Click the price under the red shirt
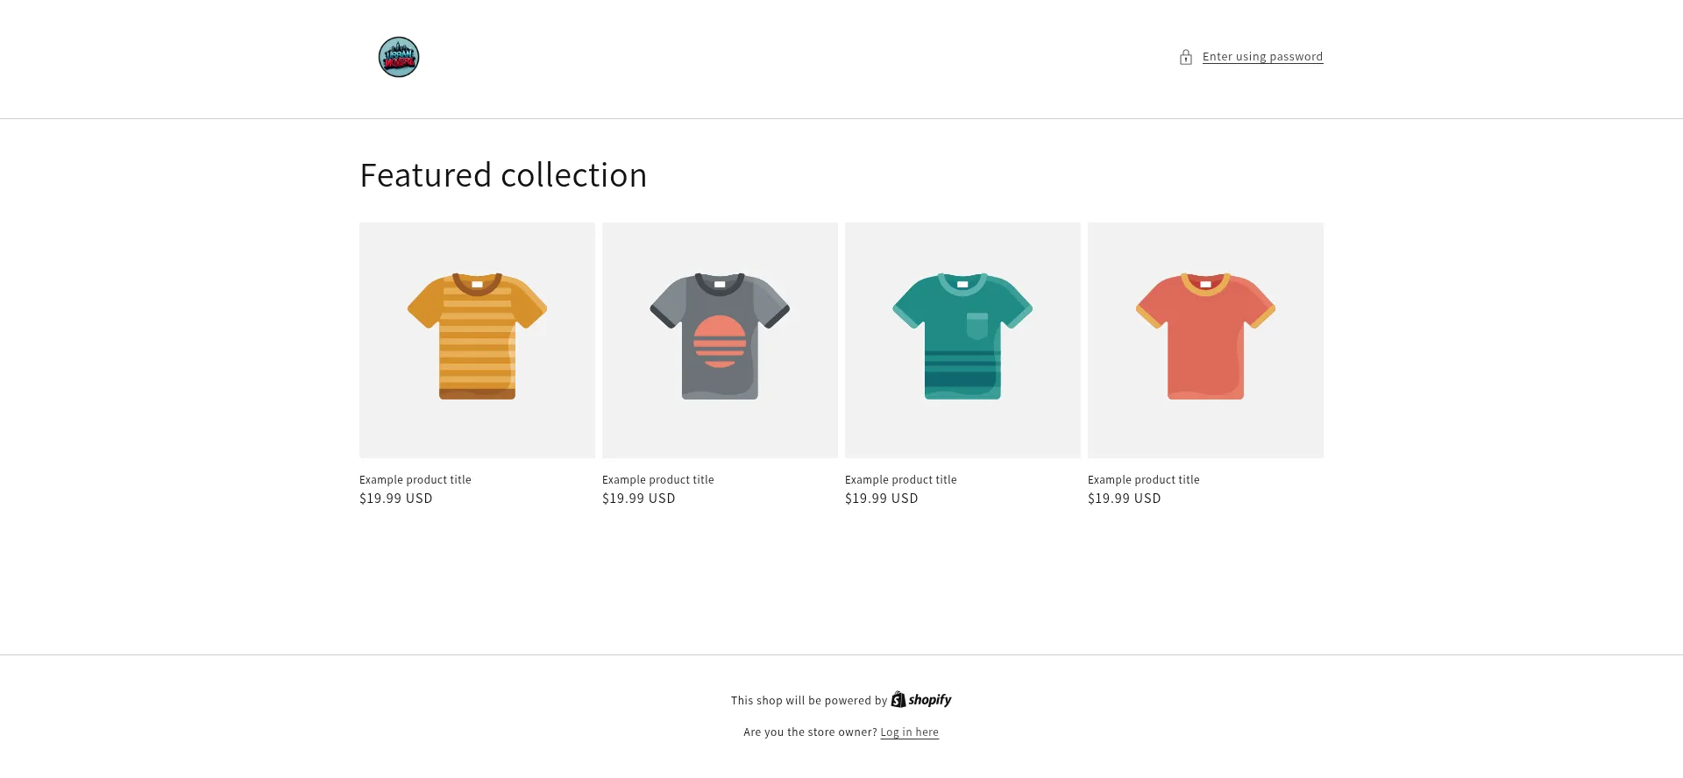 pos(1125,499)
